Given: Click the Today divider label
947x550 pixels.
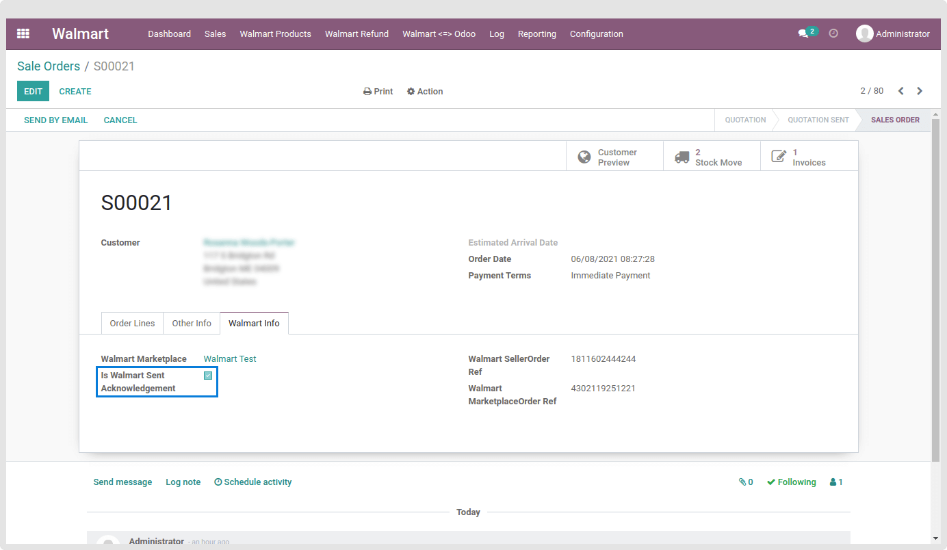Looking at the screenshot, I should tap(468, 512).
